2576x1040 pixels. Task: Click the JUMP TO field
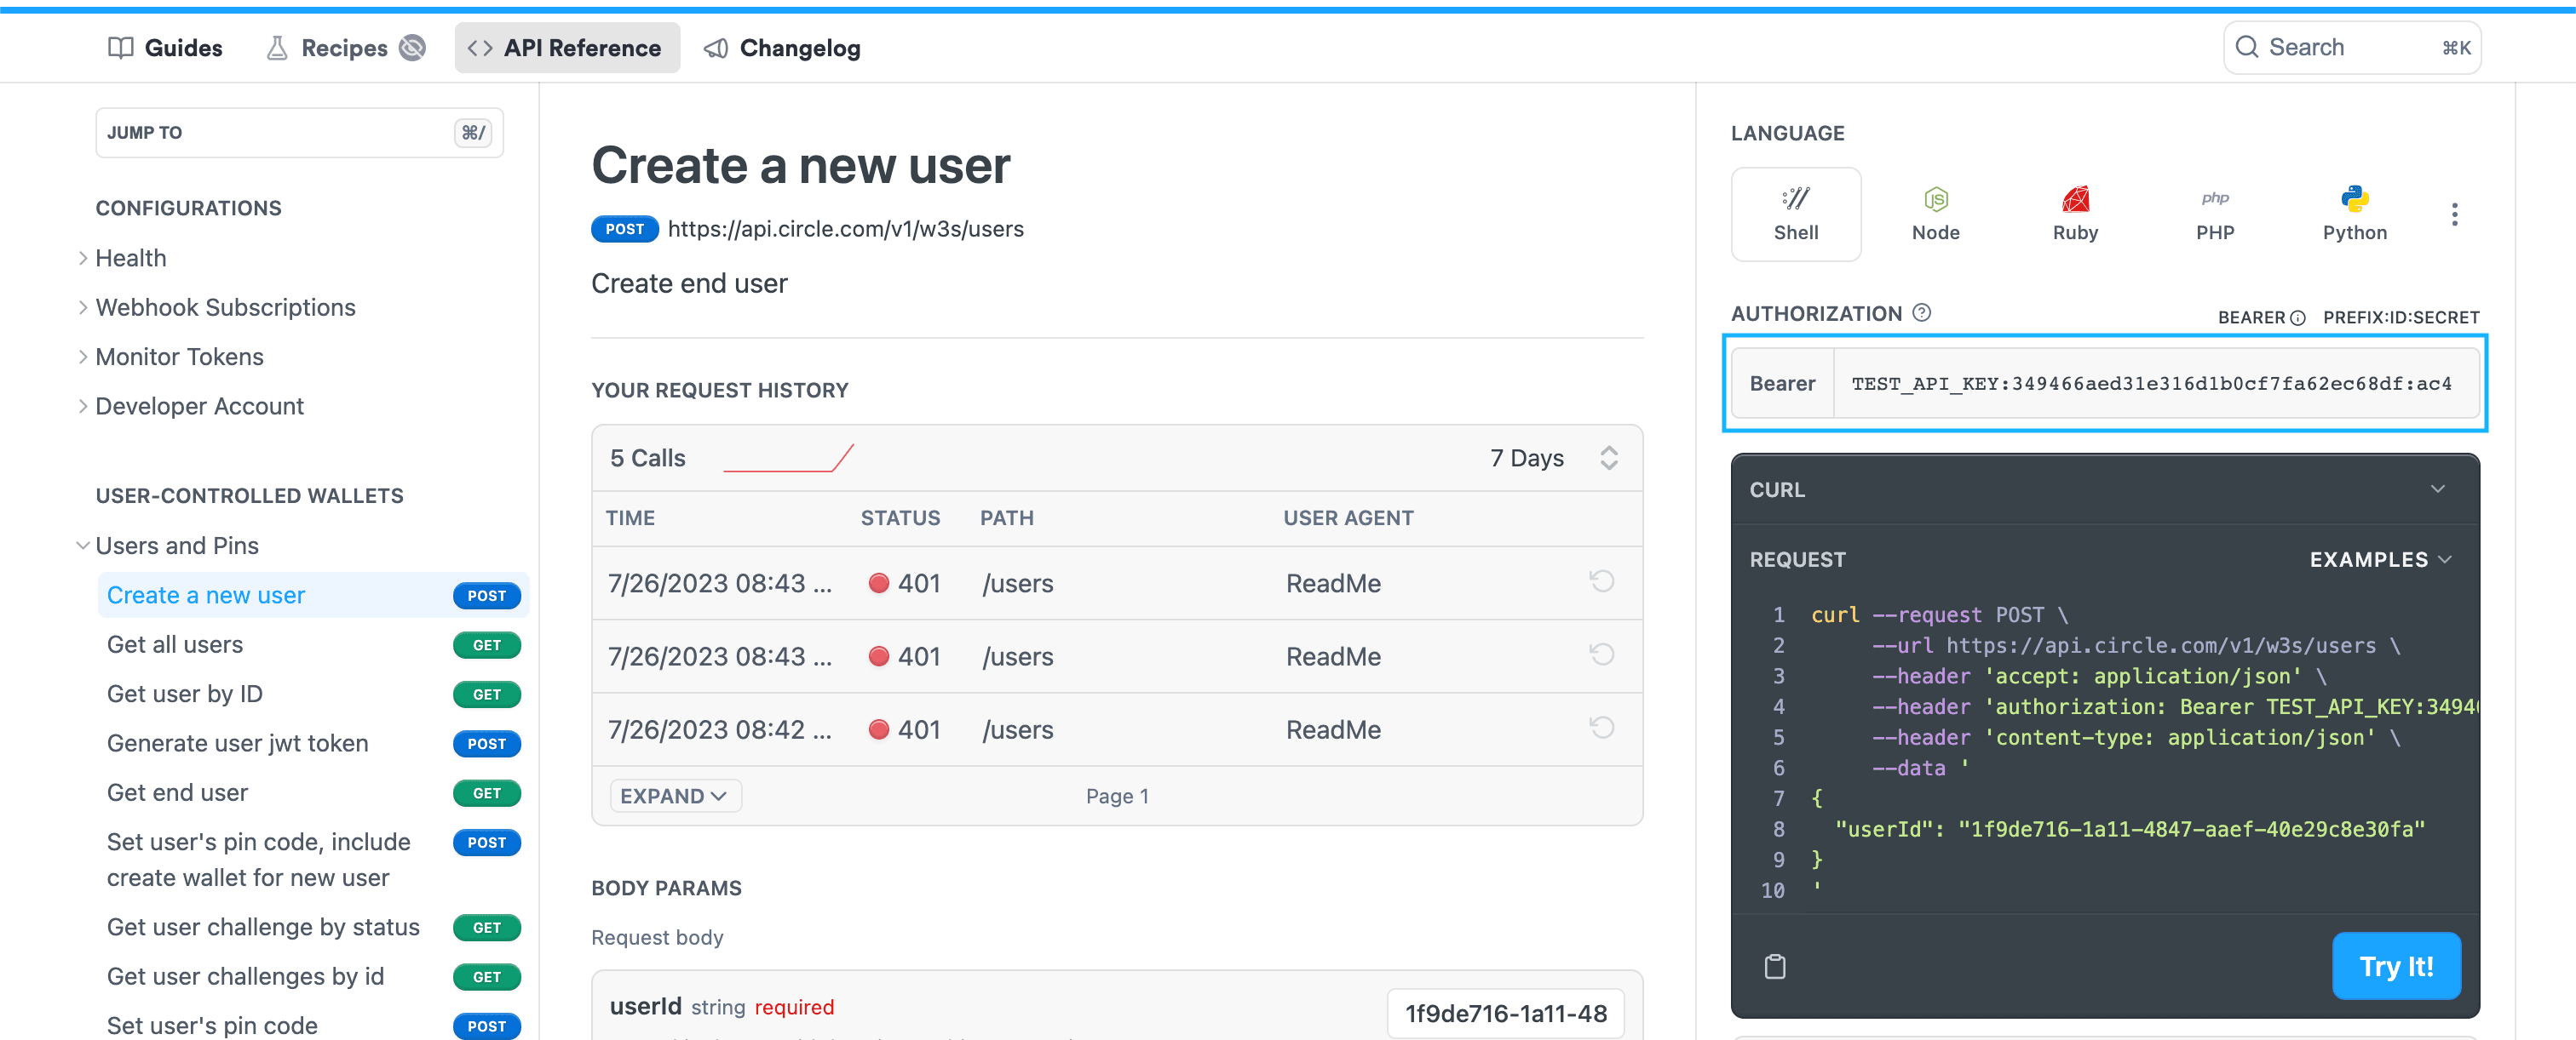(299, 132)
